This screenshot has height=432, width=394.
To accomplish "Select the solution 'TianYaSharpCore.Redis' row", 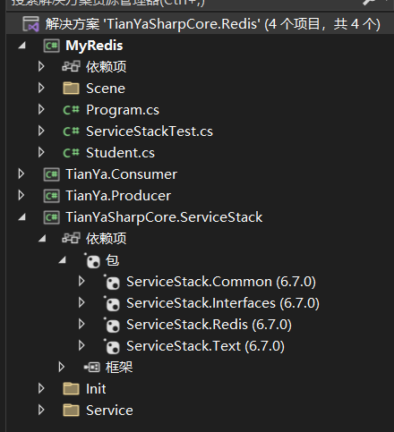I will click(200, 24).
